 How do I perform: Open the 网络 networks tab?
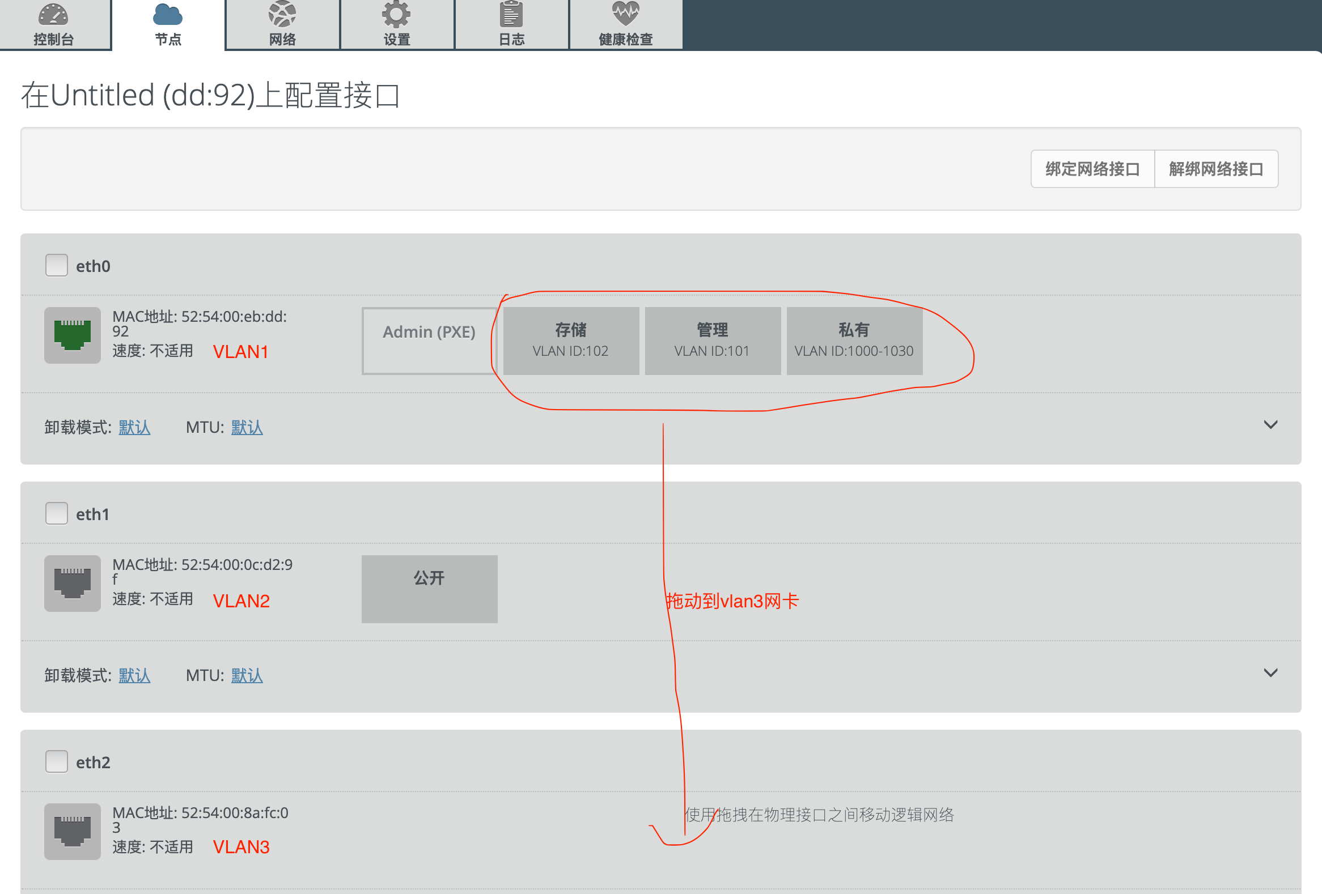(283, 24)
